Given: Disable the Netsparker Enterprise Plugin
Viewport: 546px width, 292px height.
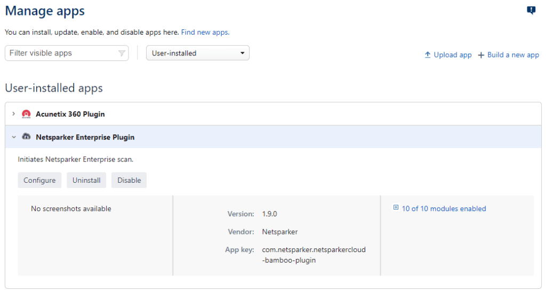Looking at the screenshot, I should 129,180.
